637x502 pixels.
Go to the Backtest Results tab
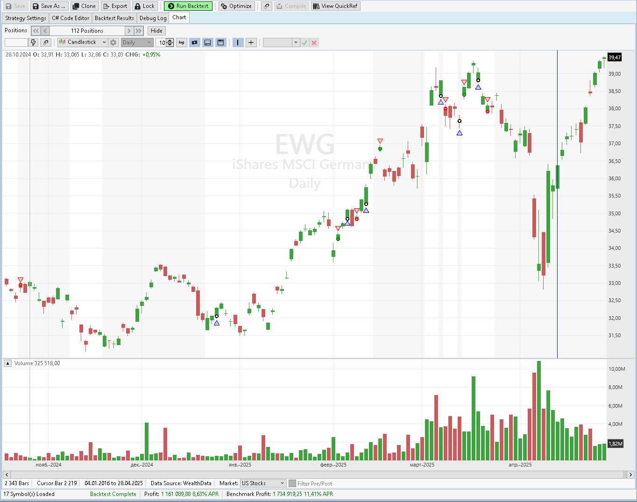coord(114,18)
